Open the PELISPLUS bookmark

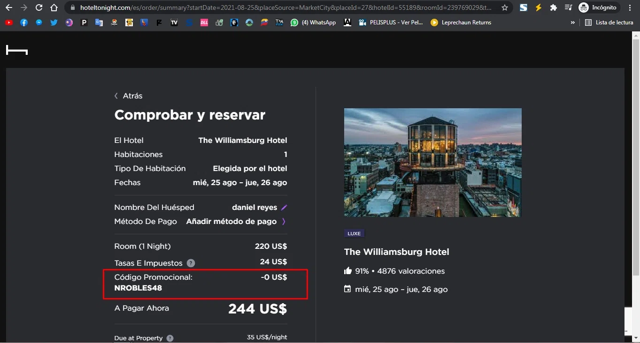(x=391, y=22)
